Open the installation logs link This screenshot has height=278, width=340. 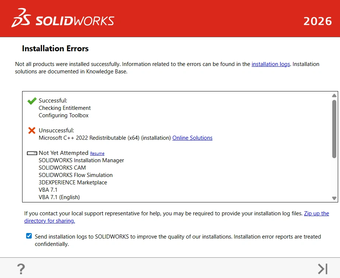pyautogui.click(x=271, y=64)
